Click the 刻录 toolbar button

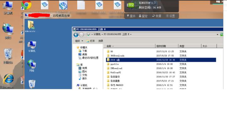pos(101,41)
